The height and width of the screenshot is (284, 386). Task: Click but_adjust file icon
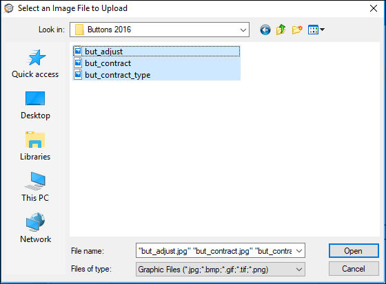78,51
